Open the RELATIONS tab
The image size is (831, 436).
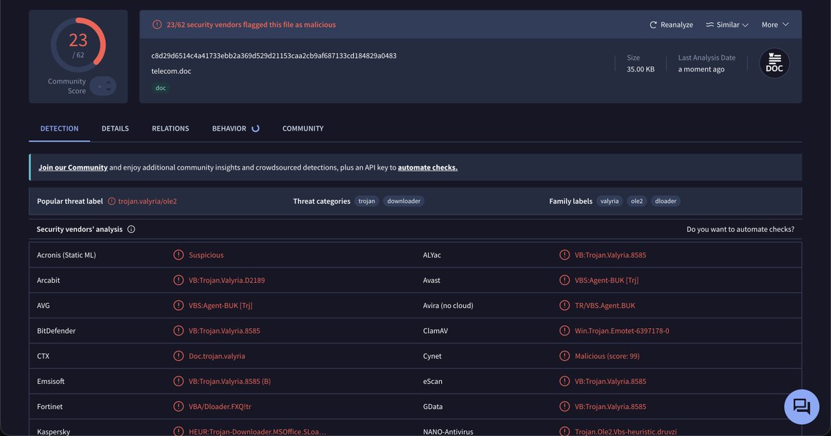point(170,129)
